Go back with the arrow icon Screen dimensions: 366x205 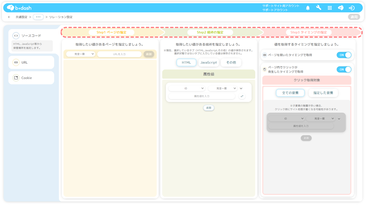9,17
